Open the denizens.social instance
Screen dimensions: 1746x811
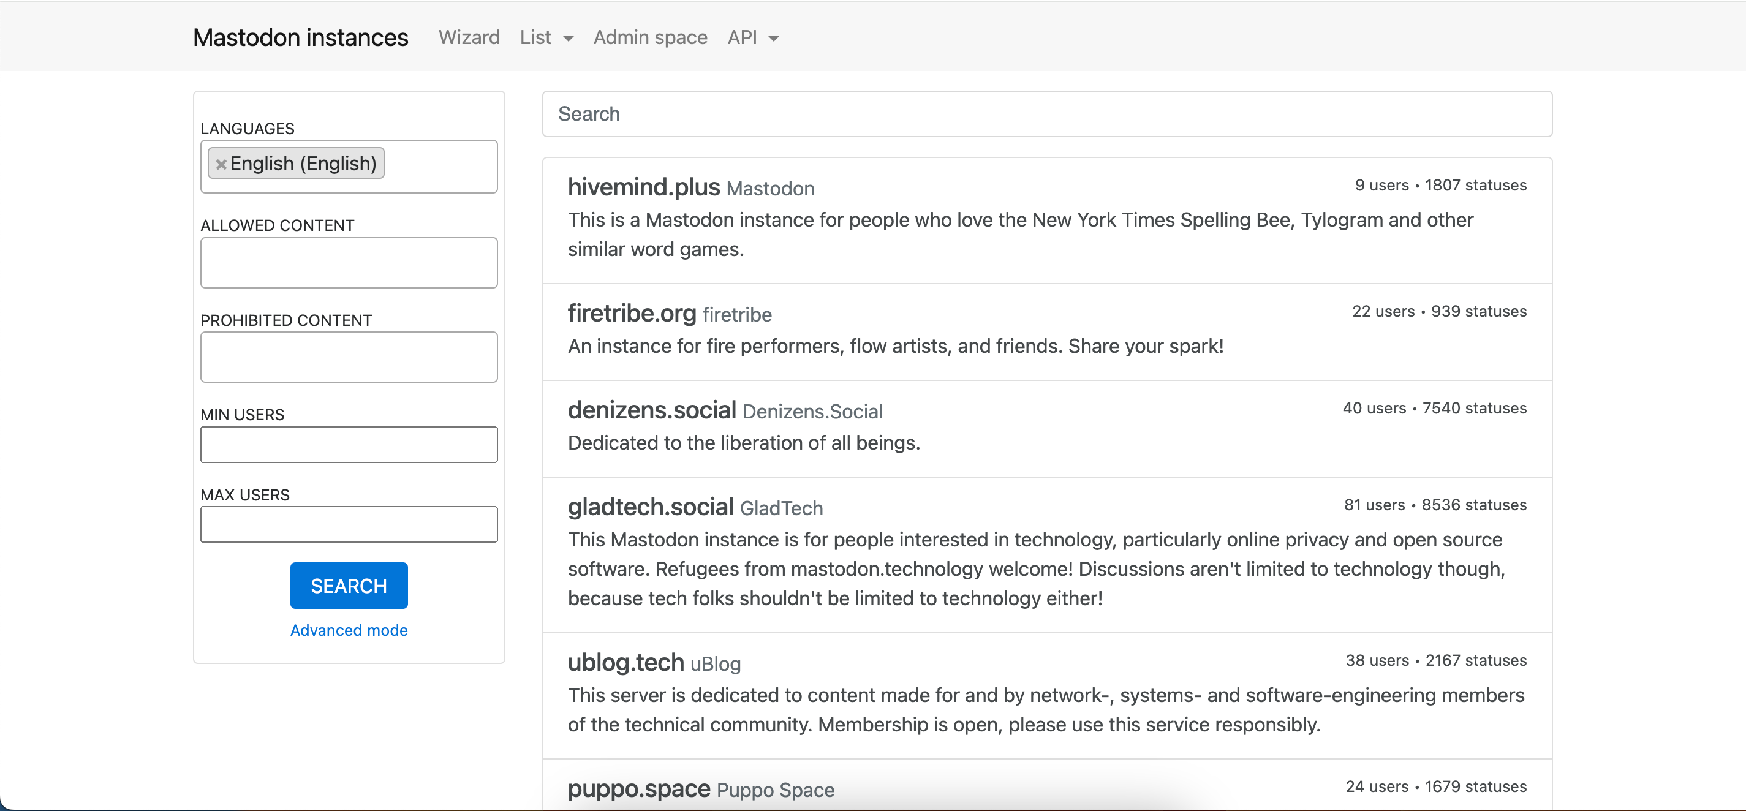pyautogui.click(x=651, y=409)
